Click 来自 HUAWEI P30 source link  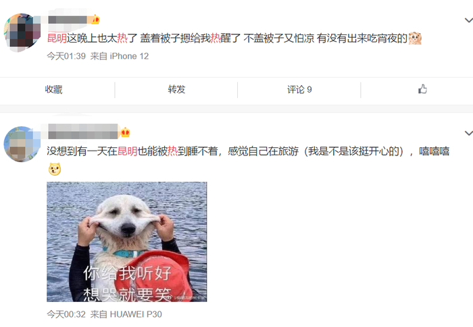[x=126, y=314]
